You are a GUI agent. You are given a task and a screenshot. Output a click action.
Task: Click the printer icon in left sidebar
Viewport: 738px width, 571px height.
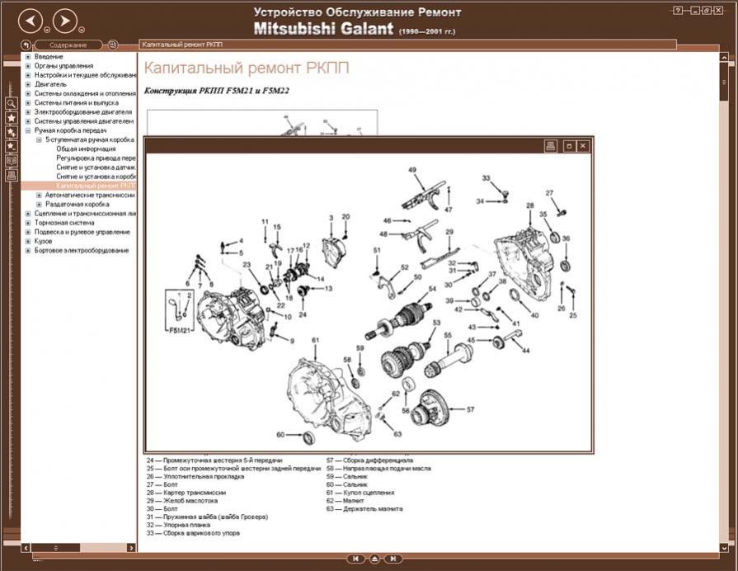[x=12, y=176]
